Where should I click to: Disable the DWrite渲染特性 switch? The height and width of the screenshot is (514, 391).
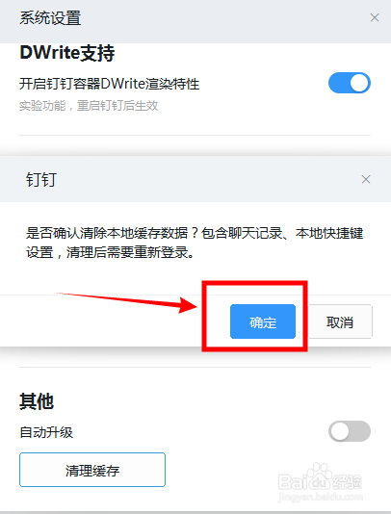(x=350, y=83)
